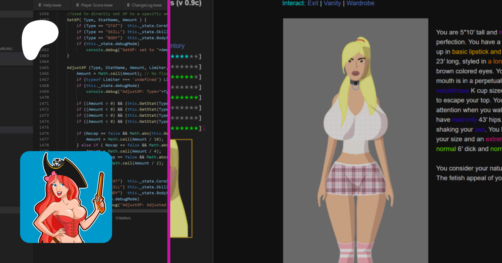502x263 pixels.
Task: Open the Help.twee tab
Action: coord(50,5)
